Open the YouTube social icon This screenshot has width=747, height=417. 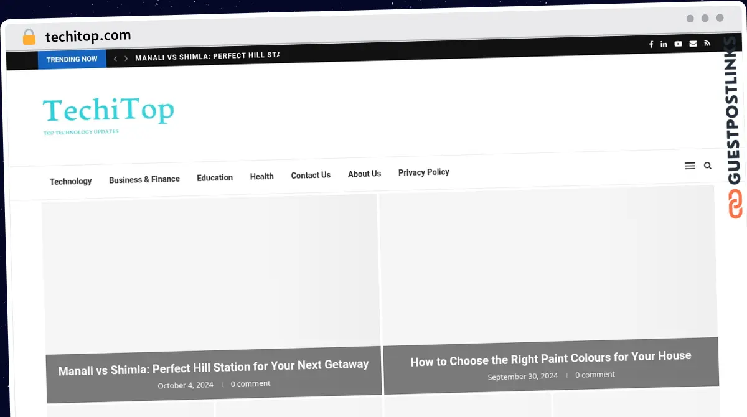point(678,44)
